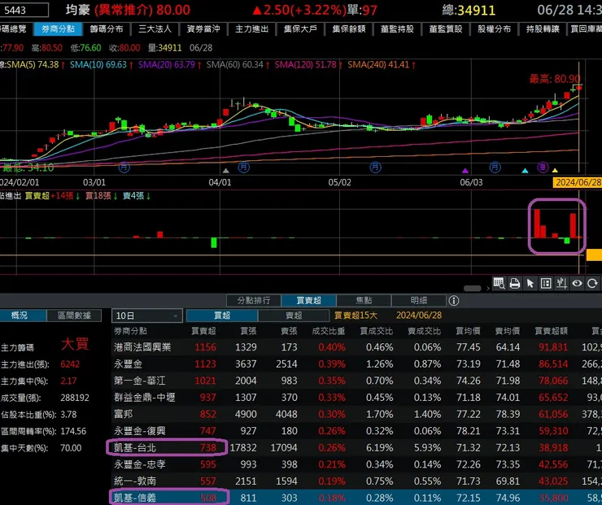This screenshot has width=602, height=505.
Task: Open the data table search icon
Action: coord(499,284)
